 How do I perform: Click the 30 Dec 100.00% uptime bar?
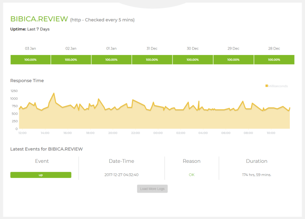pos(193,60)
